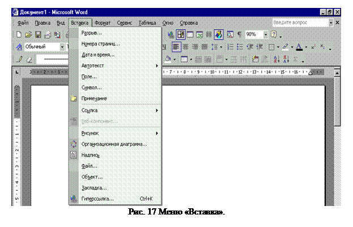353x227 pixels.
Task: Click the Insert Table toolbar icon
Action: pyautogui.click(x=190, y=35)
